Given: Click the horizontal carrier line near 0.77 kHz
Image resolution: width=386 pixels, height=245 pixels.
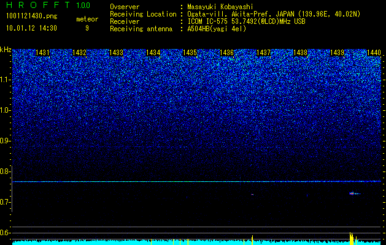Looking at the screenshot, I should coord(196,181).
